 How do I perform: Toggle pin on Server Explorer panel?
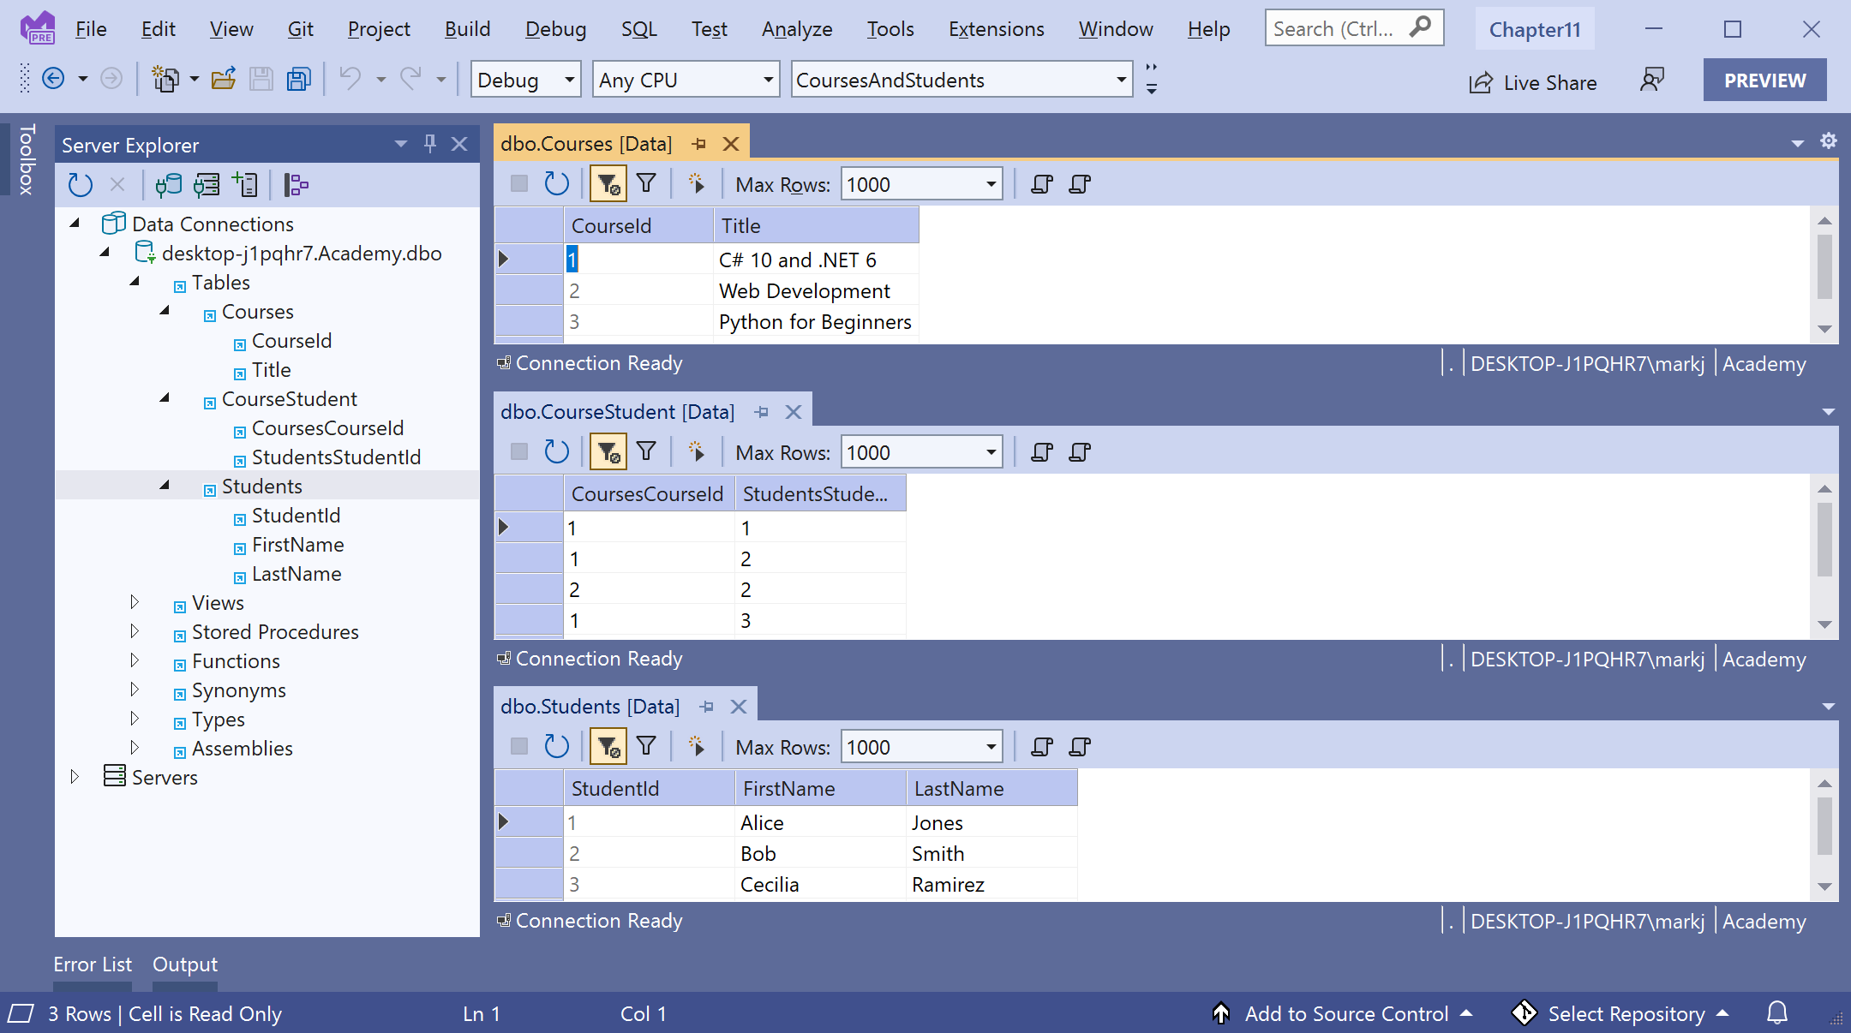pos(430,144)
